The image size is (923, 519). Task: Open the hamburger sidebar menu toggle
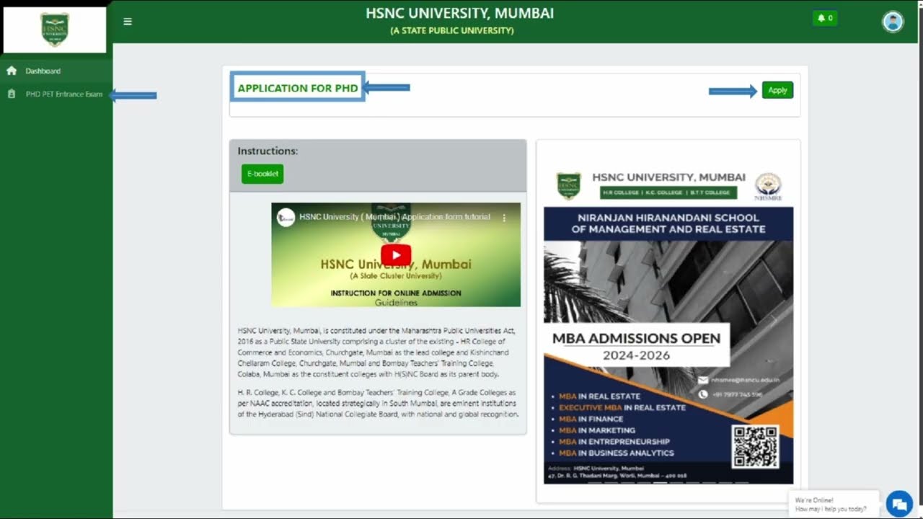point(128,22)
